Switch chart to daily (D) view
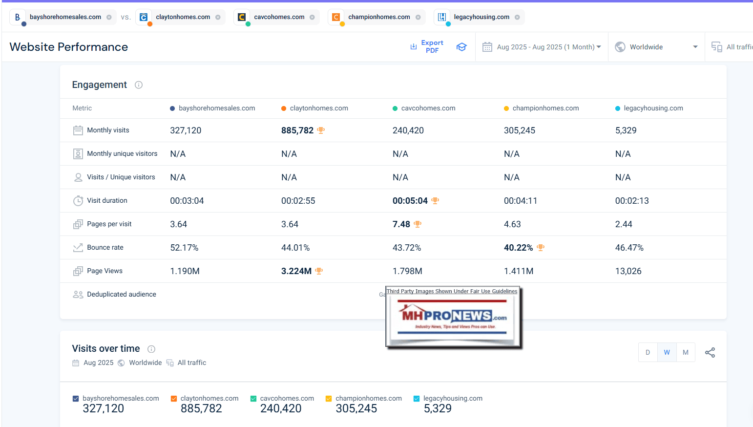Image resolution: width=753 pixels, height=427 pixels. (648, 352)
